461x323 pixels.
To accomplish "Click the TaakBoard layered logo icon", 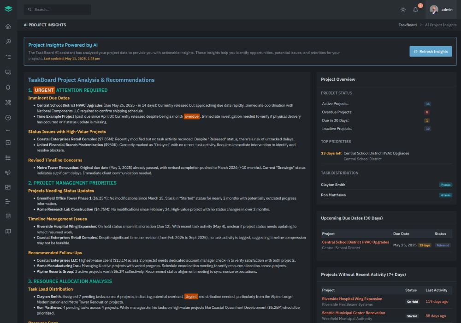I will pyautogui.click(x=8, y=9).
